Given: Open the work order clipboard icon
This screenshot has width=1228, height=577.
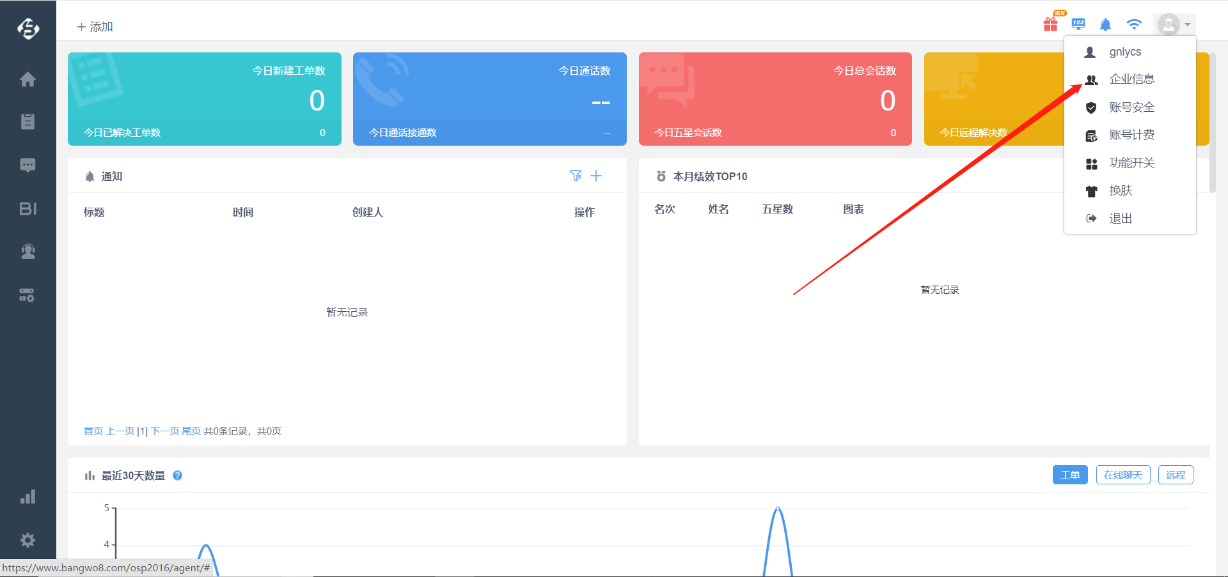Looking at the screenshot, I should point(28,121).
